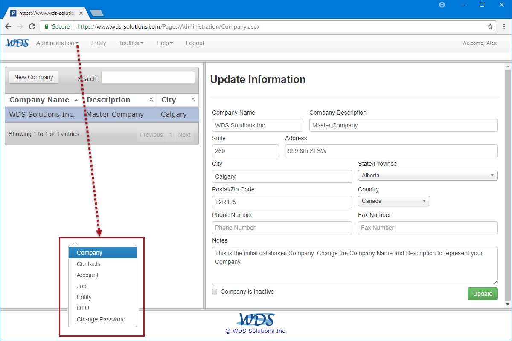The width and height of the screenshot is (512, 341).
Task: Sort table by Description column
Action: (x=119, y=100)
